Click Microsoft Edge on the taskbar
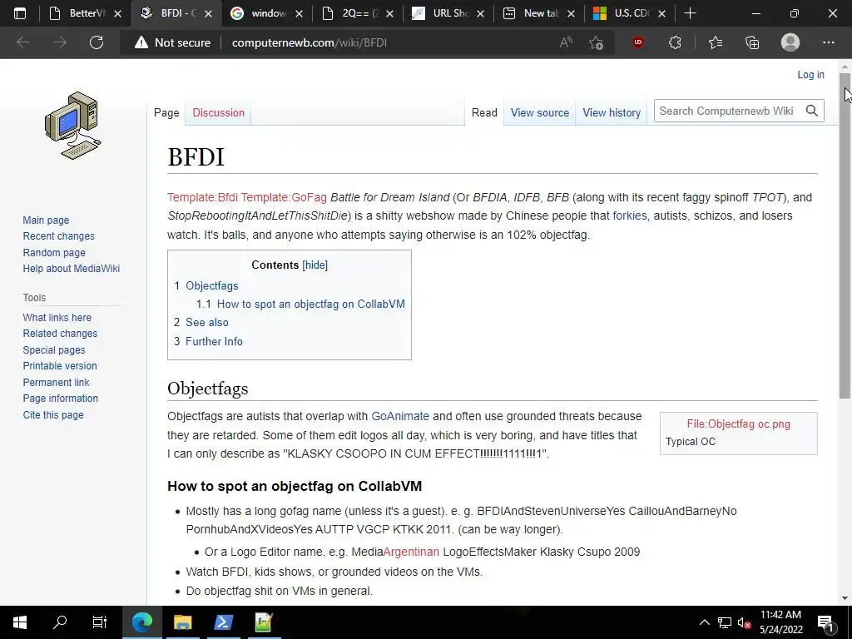 tap(142, 622)
